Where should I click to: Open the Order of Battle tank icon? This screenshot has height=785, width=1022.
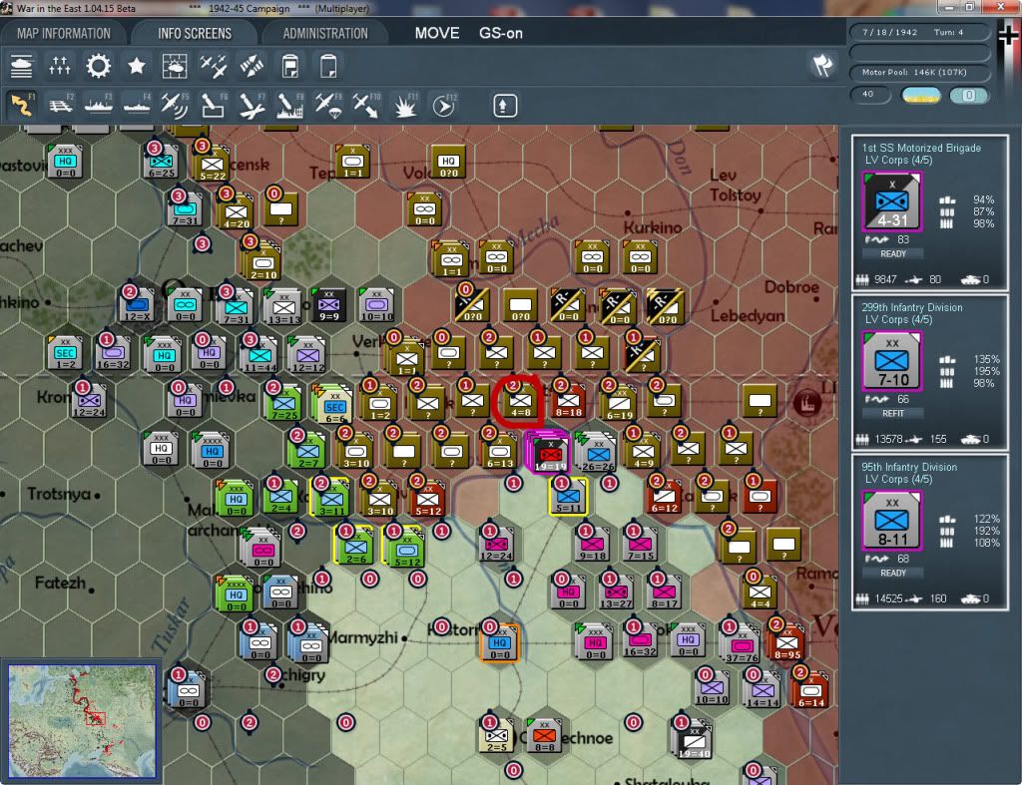pos(22,67)
